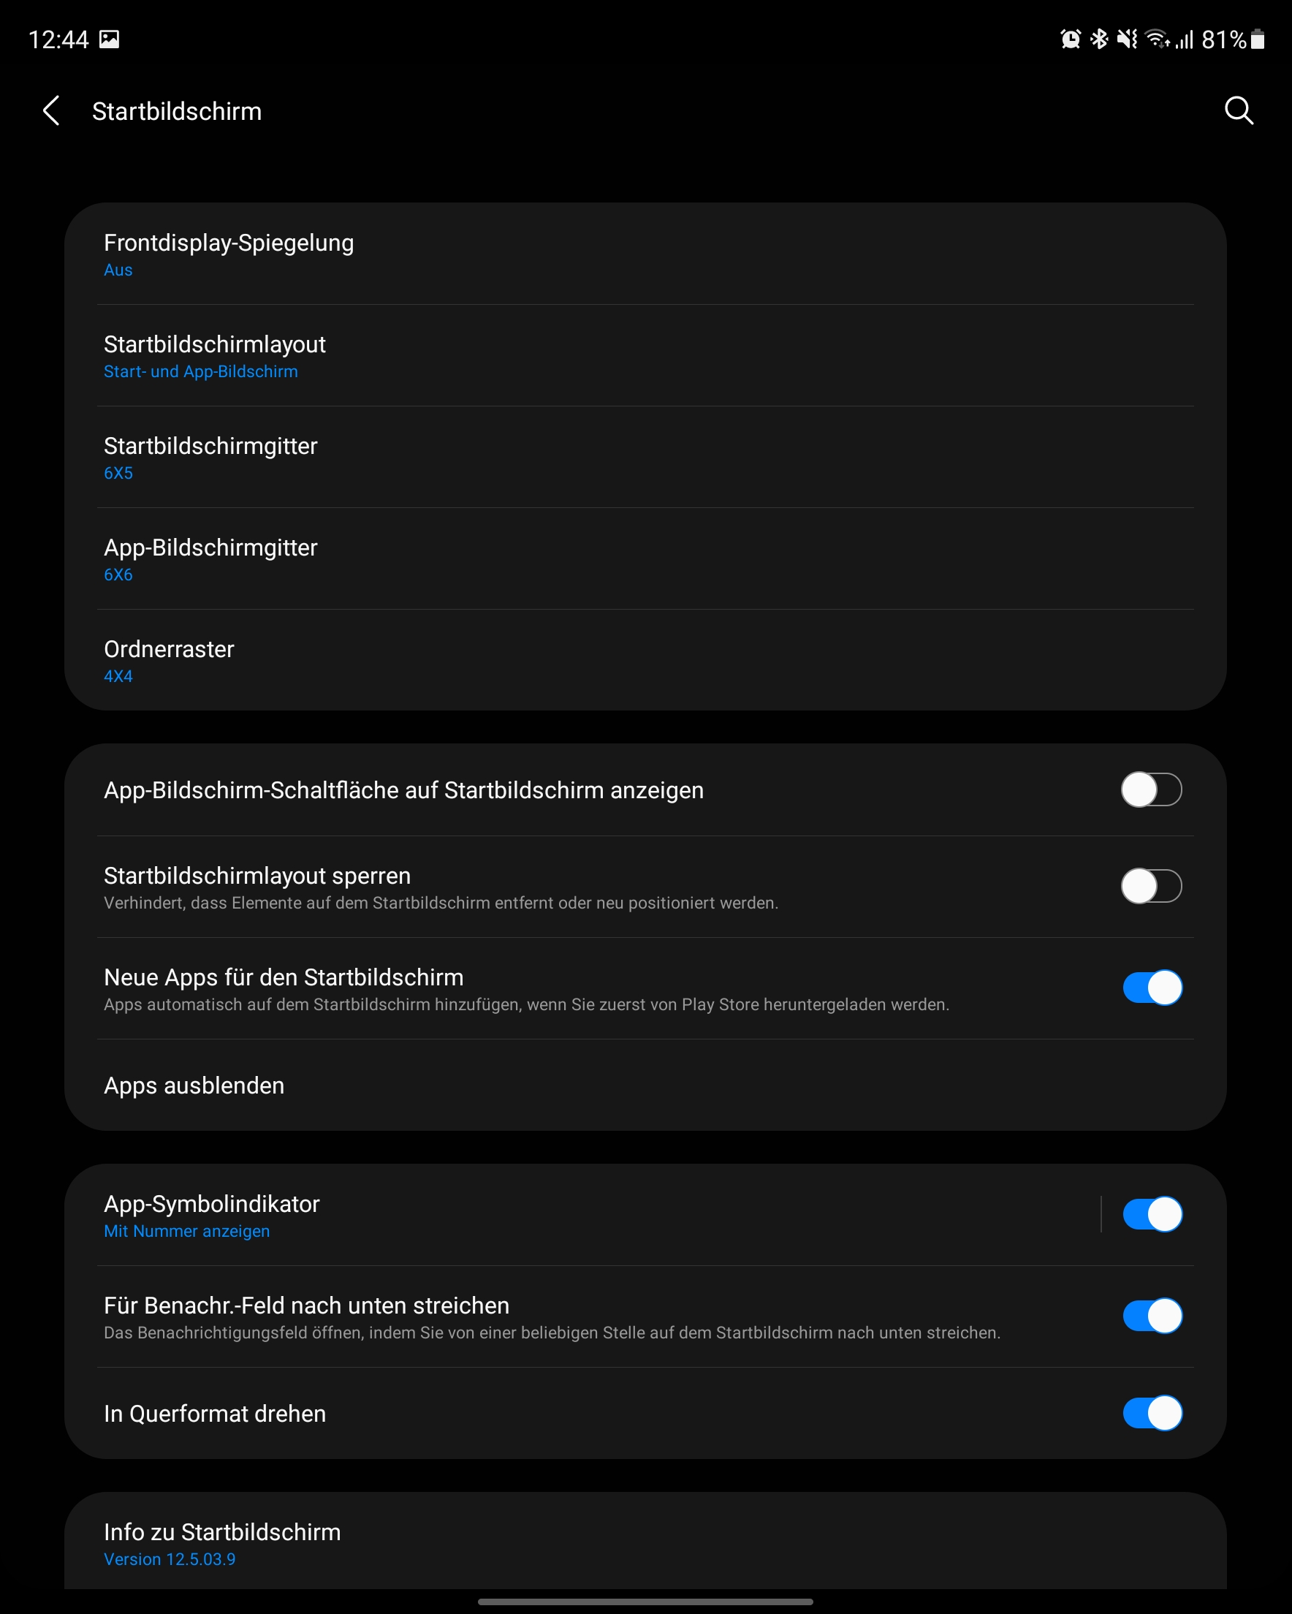The height and width of the screenshot is (1614, 1292).
Task: Tap the back arrow icon
Action: pos(51,111)
